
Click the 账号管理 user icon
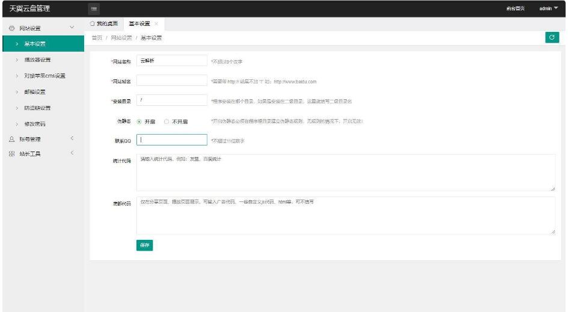(11, 139)
